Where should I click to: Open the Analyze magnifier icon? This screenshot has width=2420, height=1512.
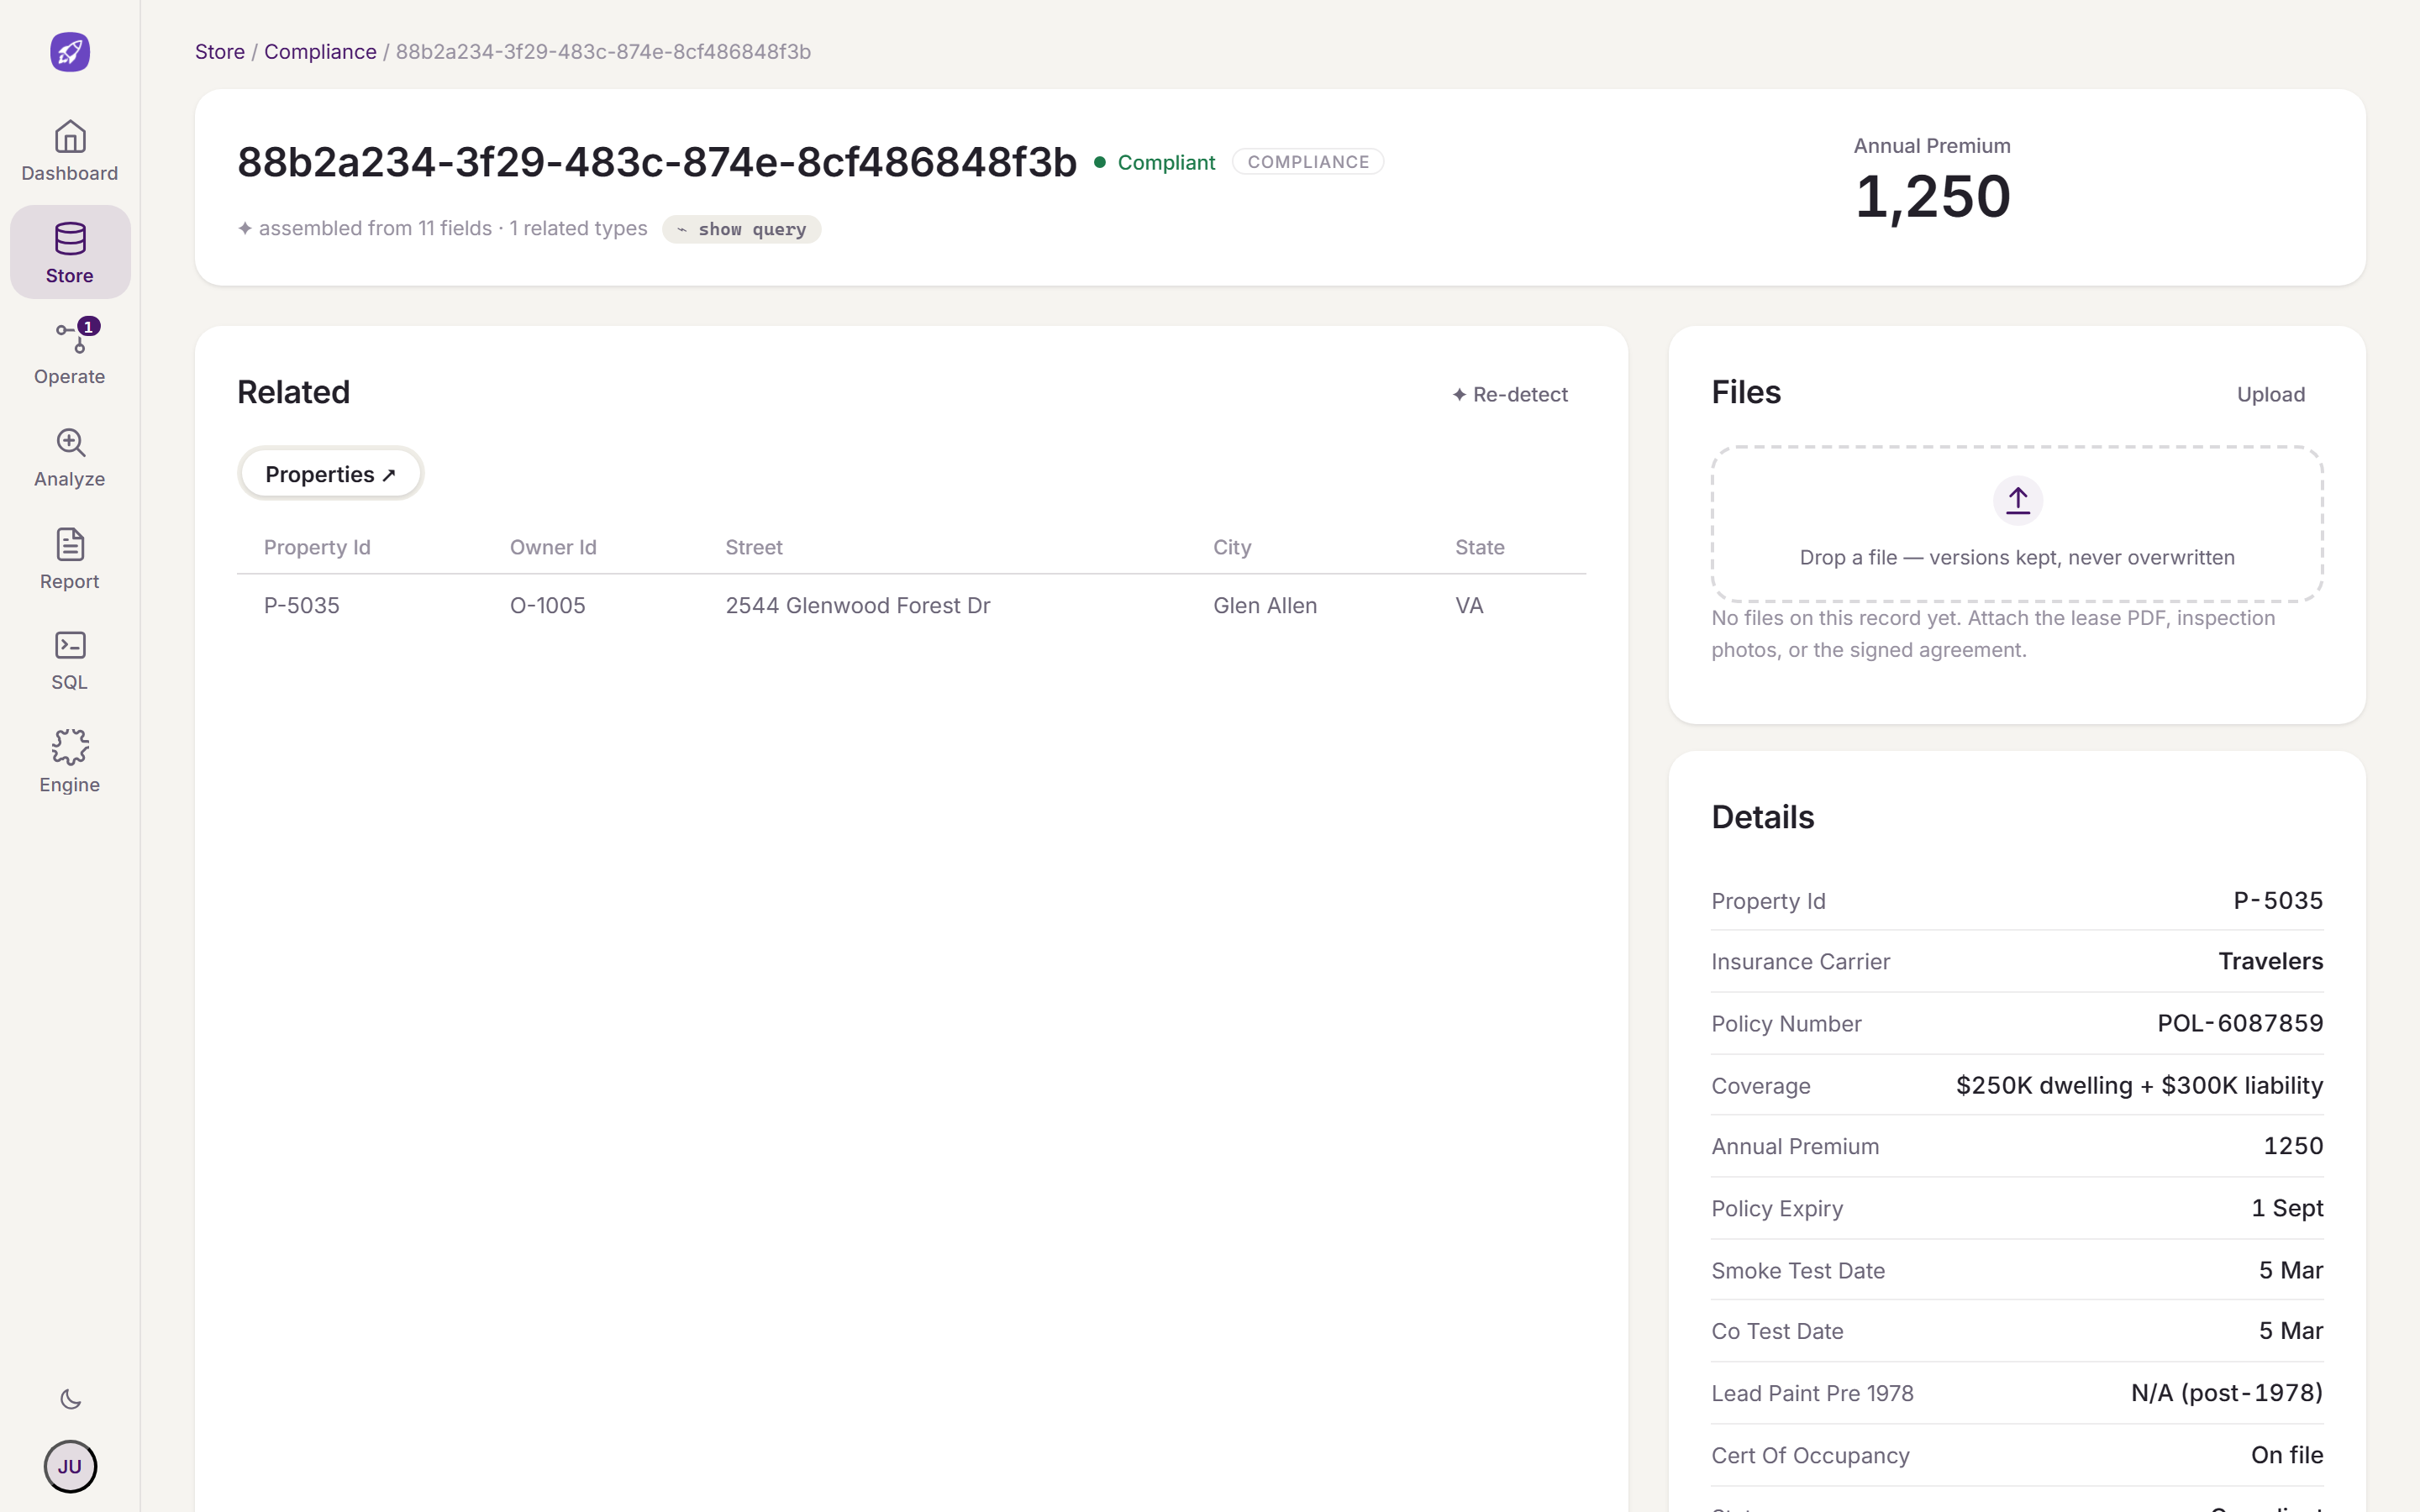[70, 442]
